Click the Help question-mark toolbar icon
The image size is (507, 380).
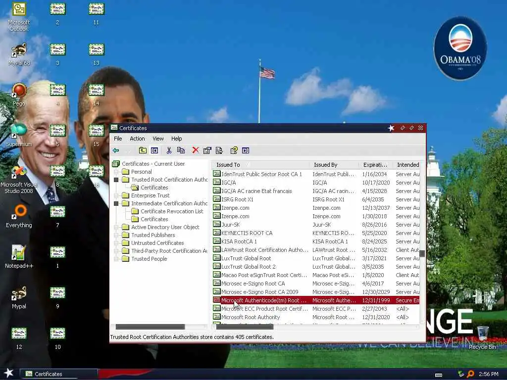[234, 150]
